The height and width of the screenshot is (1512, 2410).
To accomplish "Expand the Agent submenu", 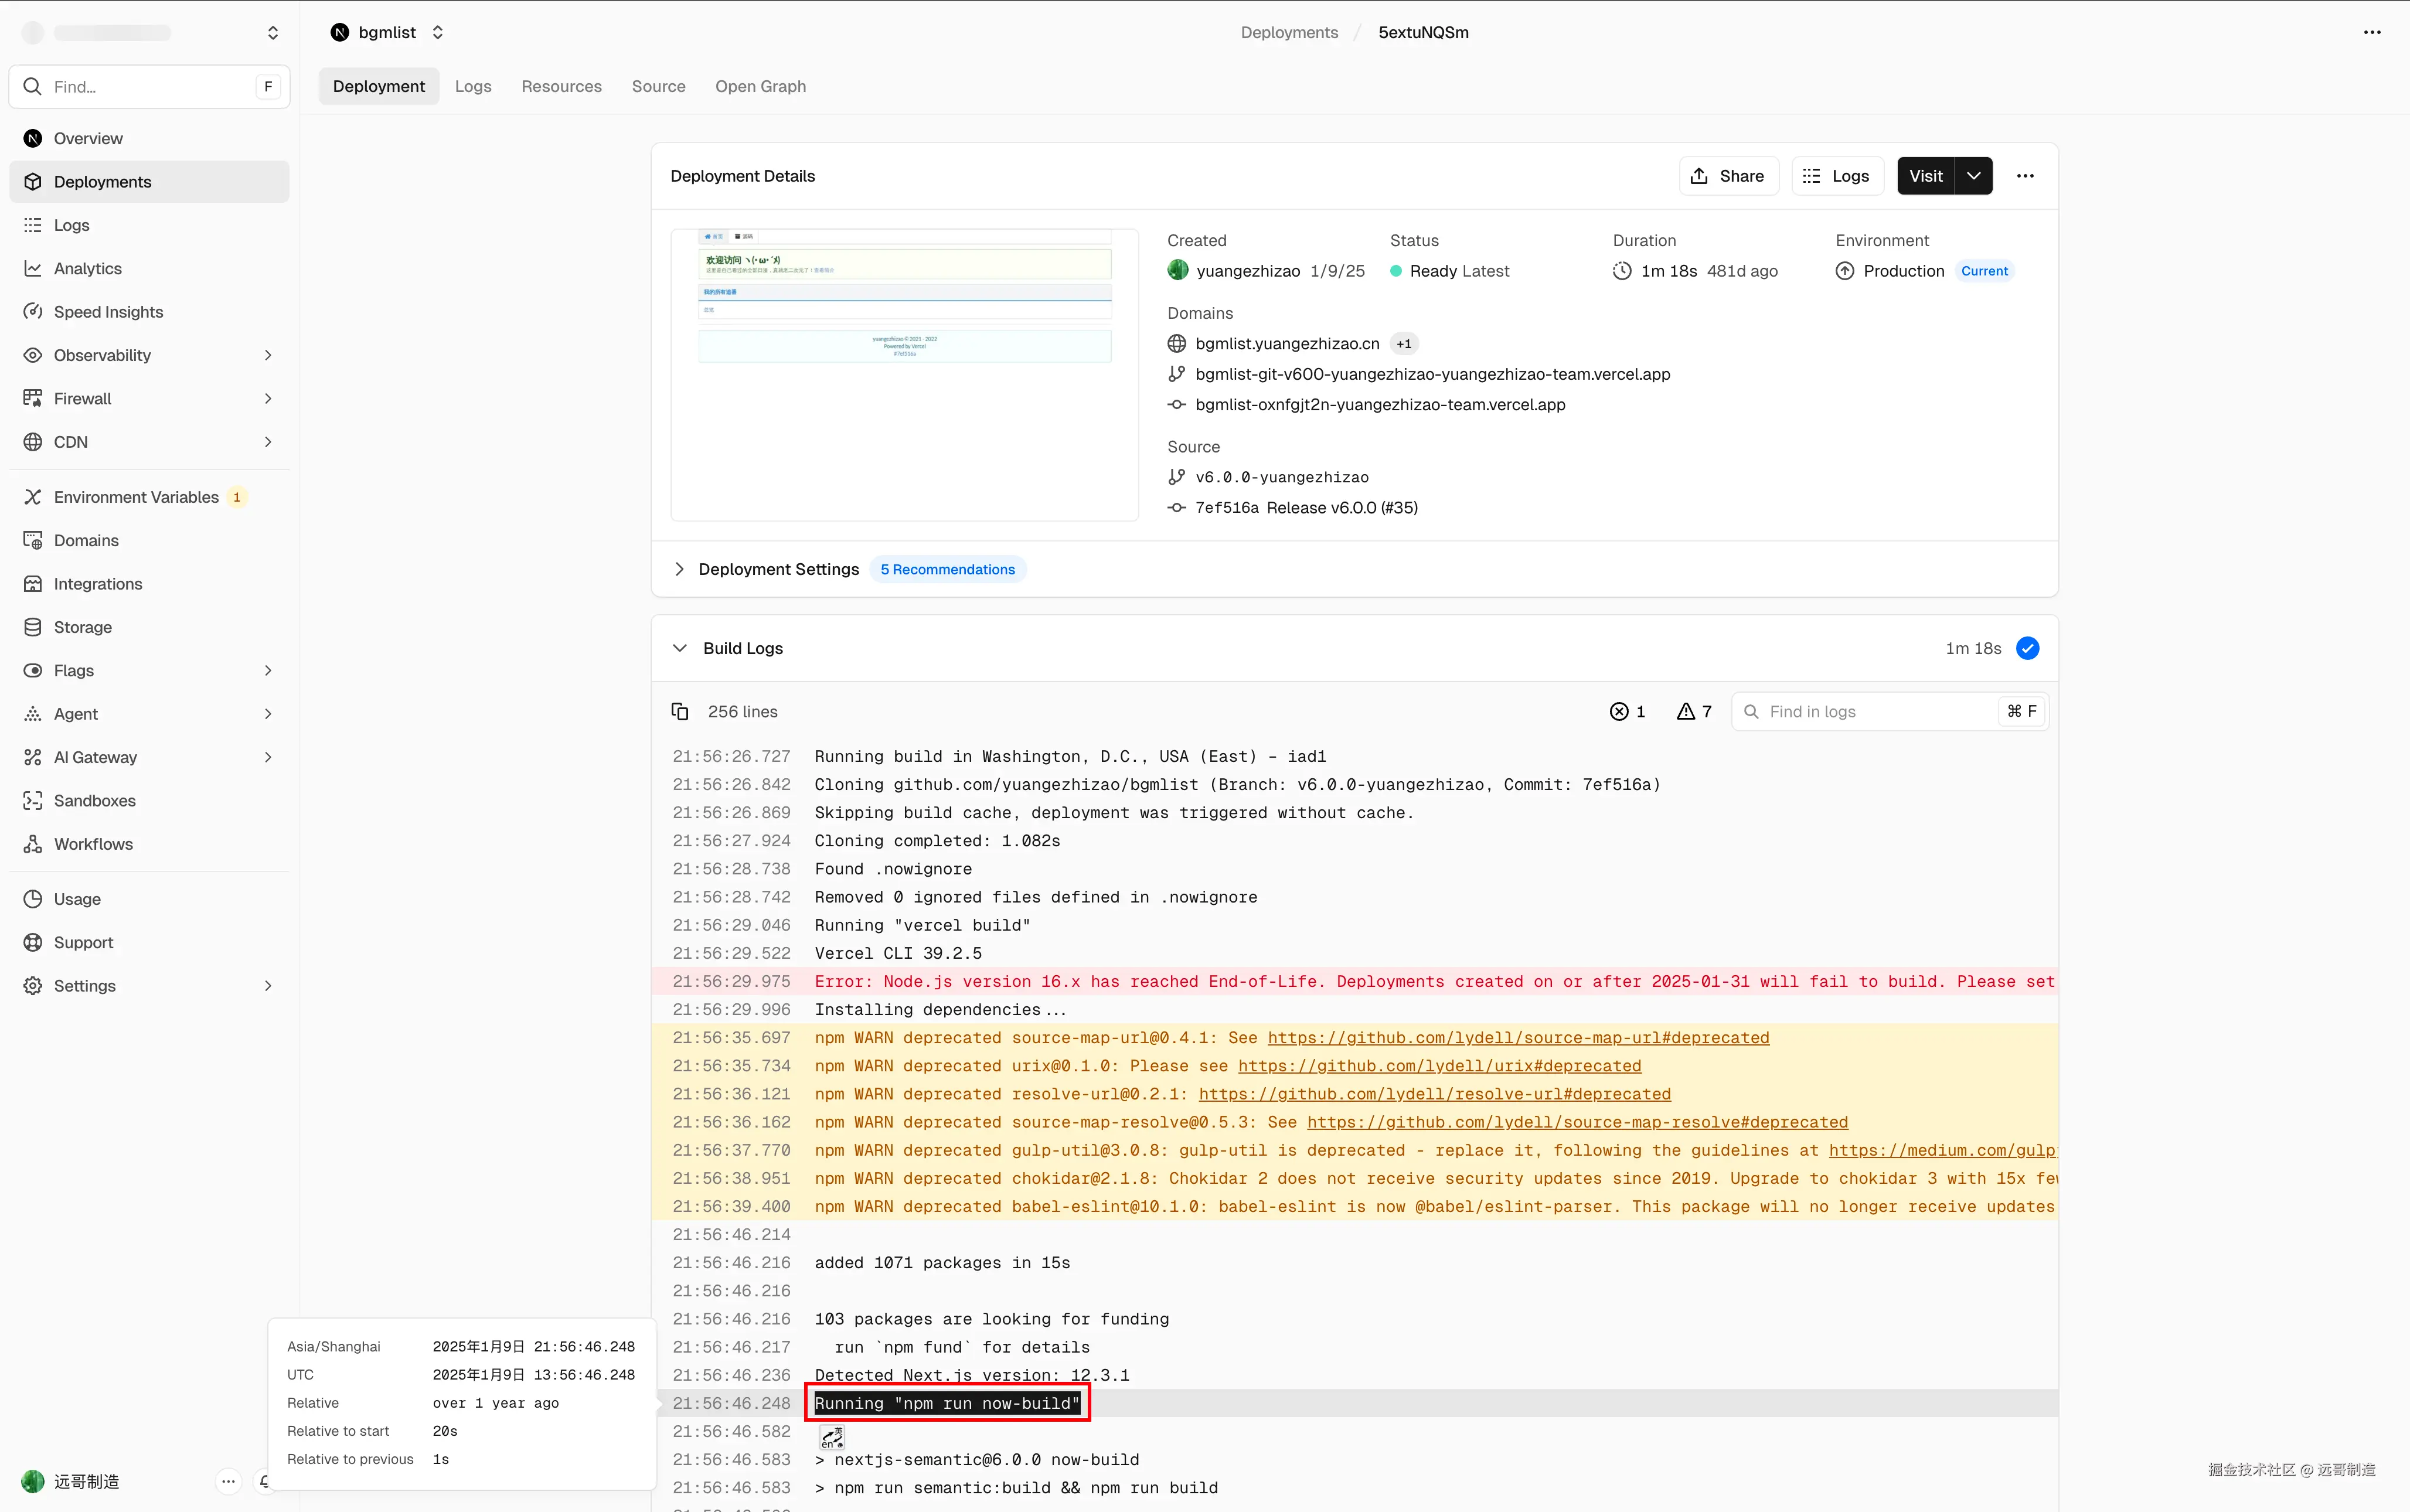I will 268,714.
